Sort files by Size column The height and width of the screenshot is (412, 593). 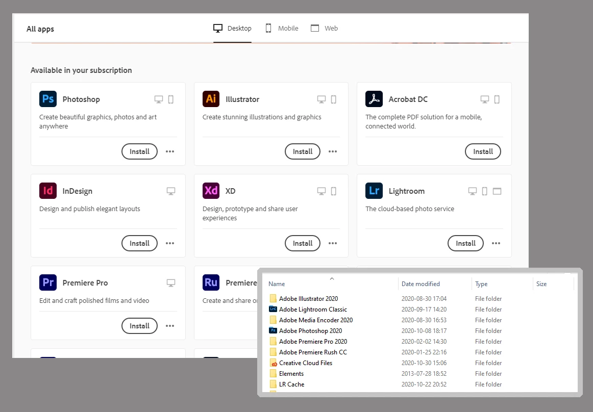(x=541, y=284)
